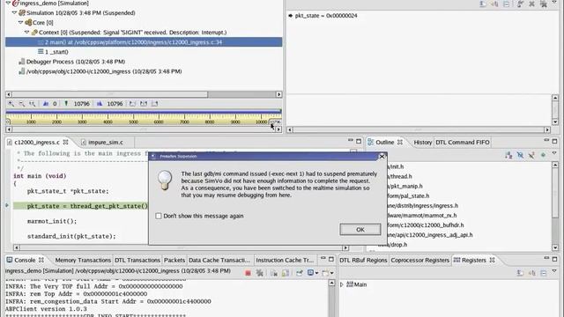Click the sort icon in Outline toolbar

point(508,155)
